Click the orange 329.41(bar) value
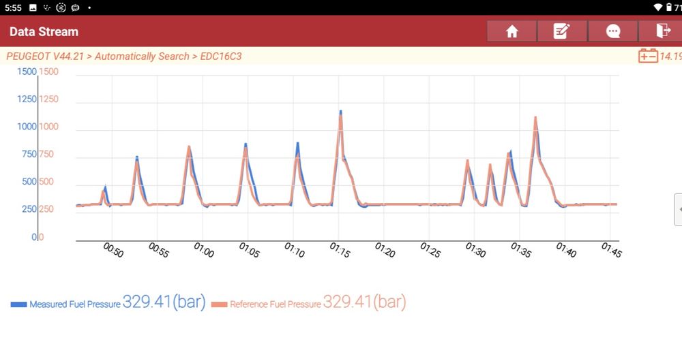Image resolution: width=682 pixels, height=361 pixels. tap(364, 302)
